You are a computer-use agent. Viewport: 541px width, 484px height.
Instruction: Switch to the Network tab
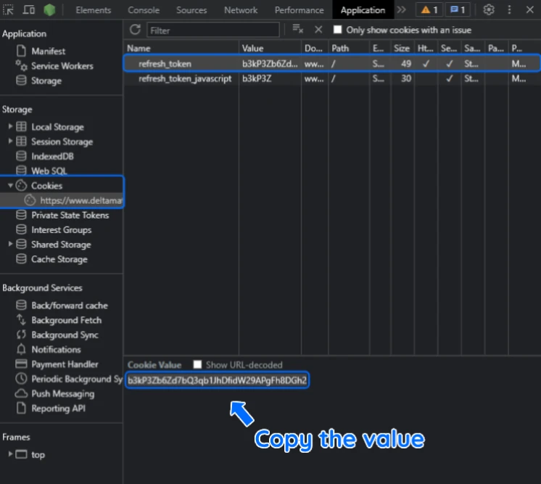point(241,10)
